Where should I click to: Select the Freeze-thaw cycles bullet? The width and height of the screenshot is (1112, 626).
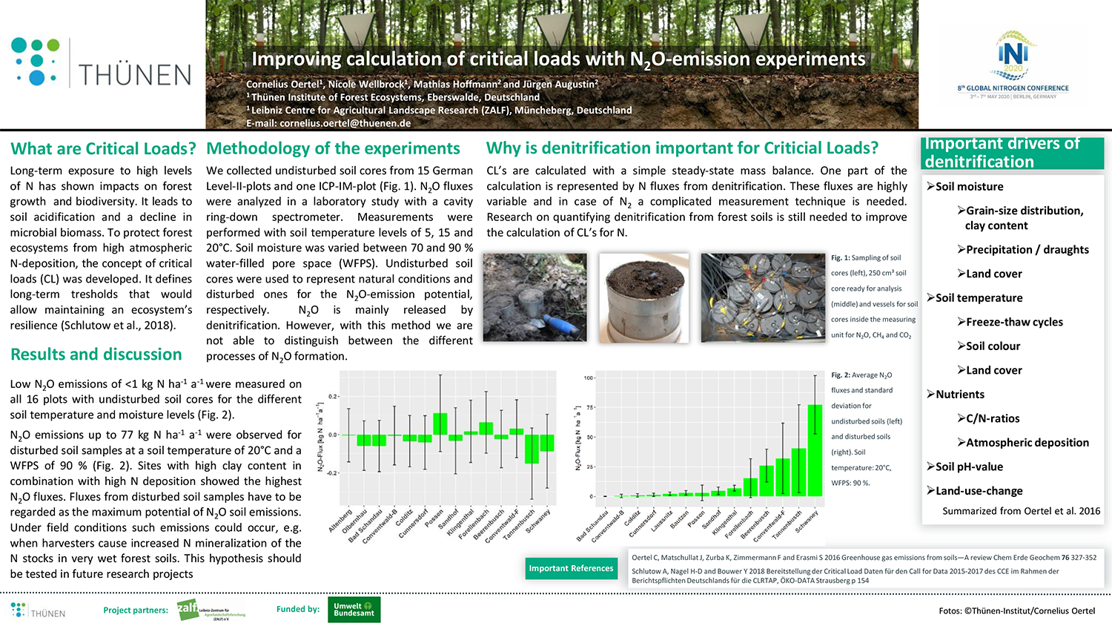click(x=1010, y=322)
